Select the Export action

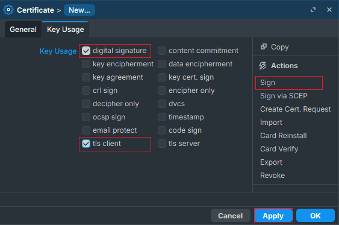coord(271,162)
